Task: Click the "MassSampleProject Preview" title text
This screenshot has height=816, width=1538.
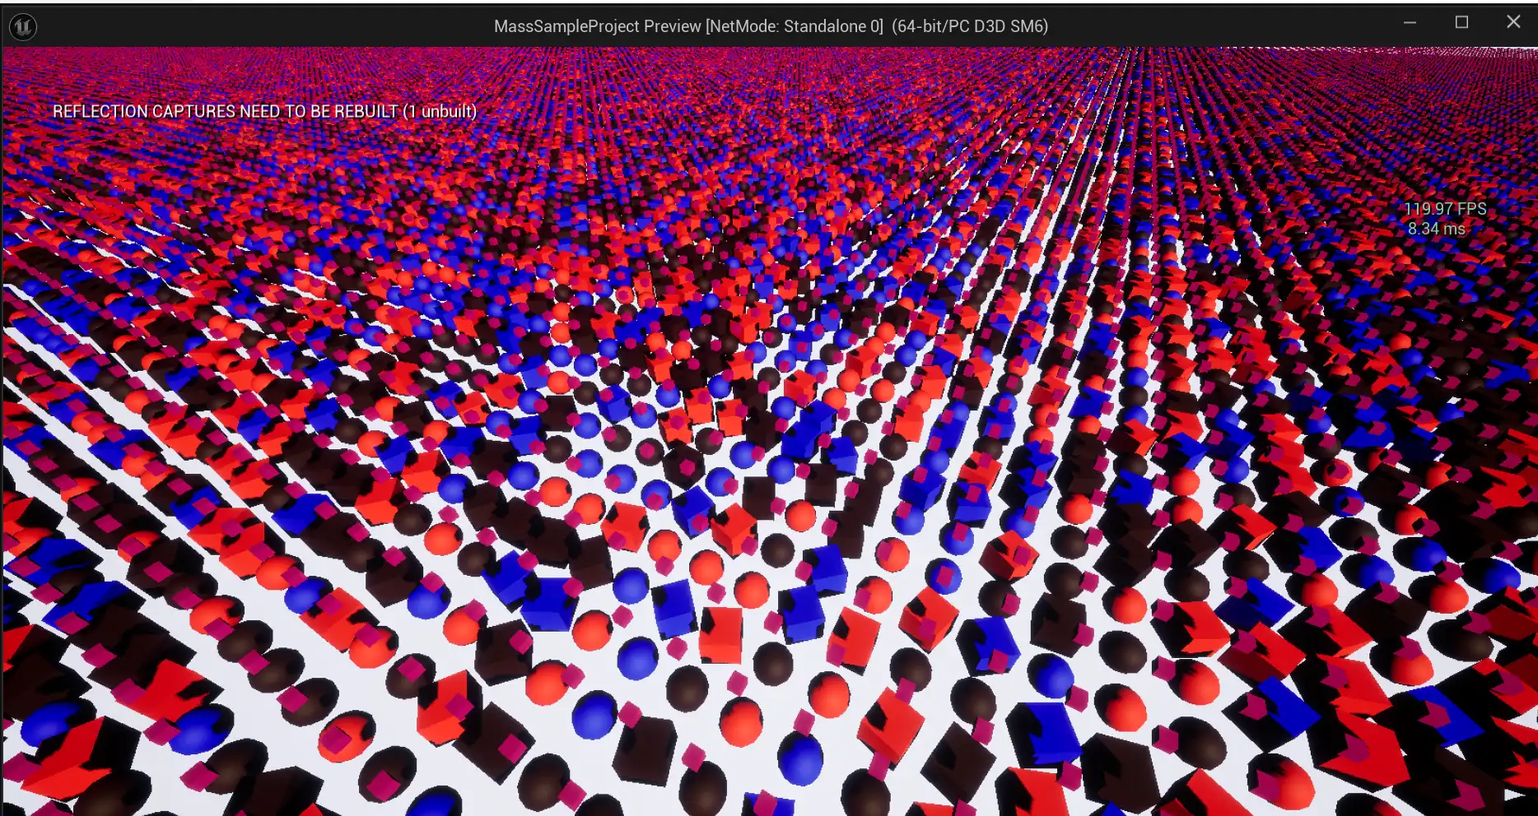Action: tap(597, 26)
